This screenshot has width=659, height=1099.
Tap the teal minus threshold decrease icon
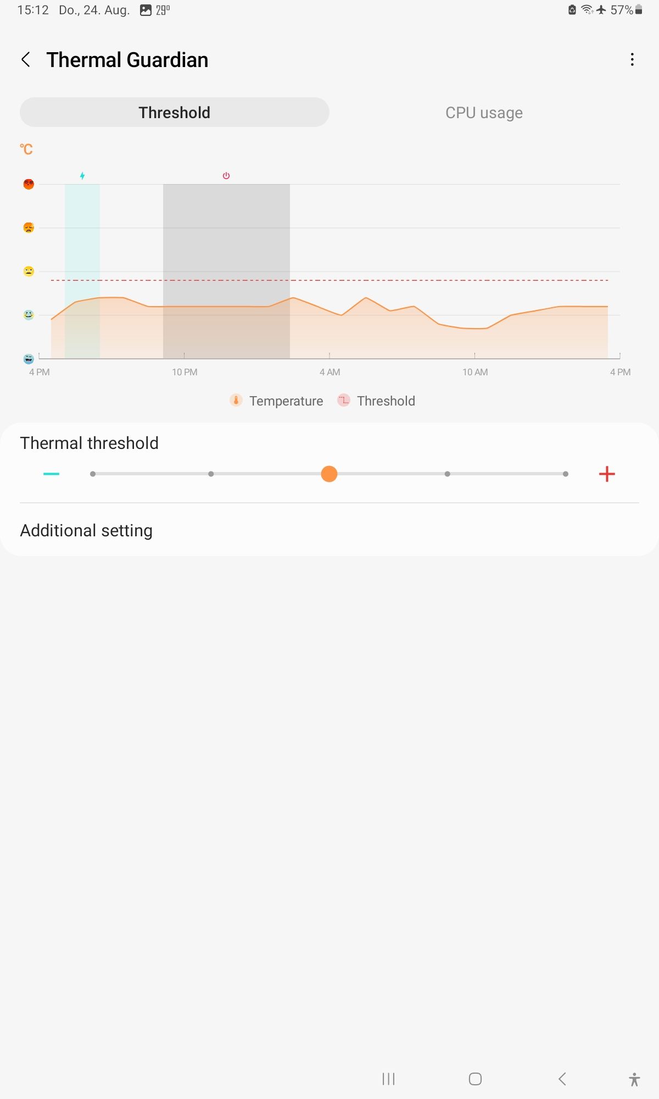(x=51, y=474)
